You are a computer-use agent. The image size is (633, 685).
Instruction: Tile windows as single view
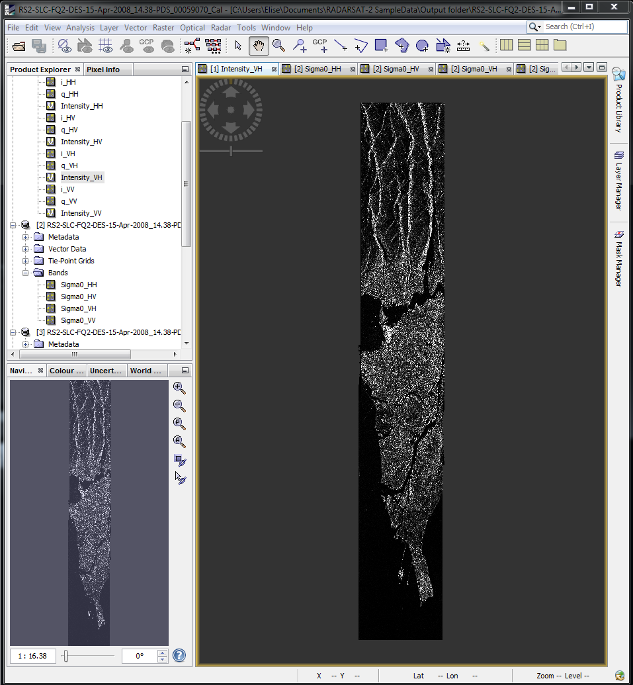(x=560, y=45)
